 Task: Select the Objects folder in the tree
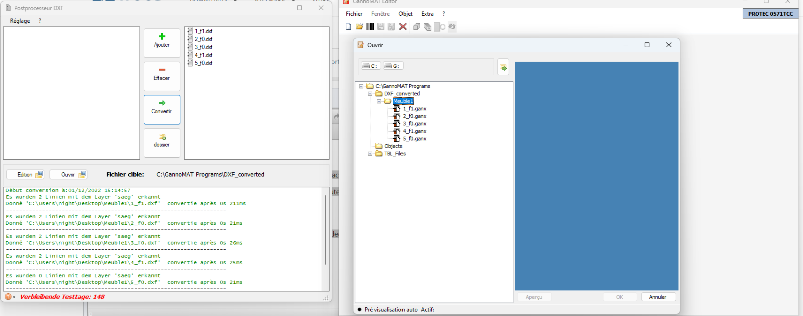click(393, 146)
